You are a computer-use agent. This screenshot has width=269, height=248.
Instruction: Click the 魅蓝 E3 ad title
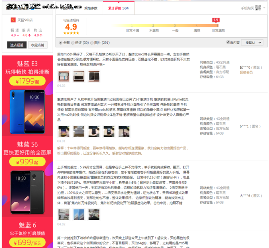coord(27,64)
